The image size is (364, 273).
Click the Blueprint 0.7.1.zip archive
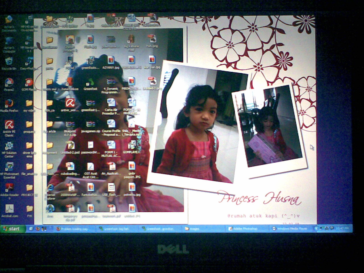coord(70,128)
